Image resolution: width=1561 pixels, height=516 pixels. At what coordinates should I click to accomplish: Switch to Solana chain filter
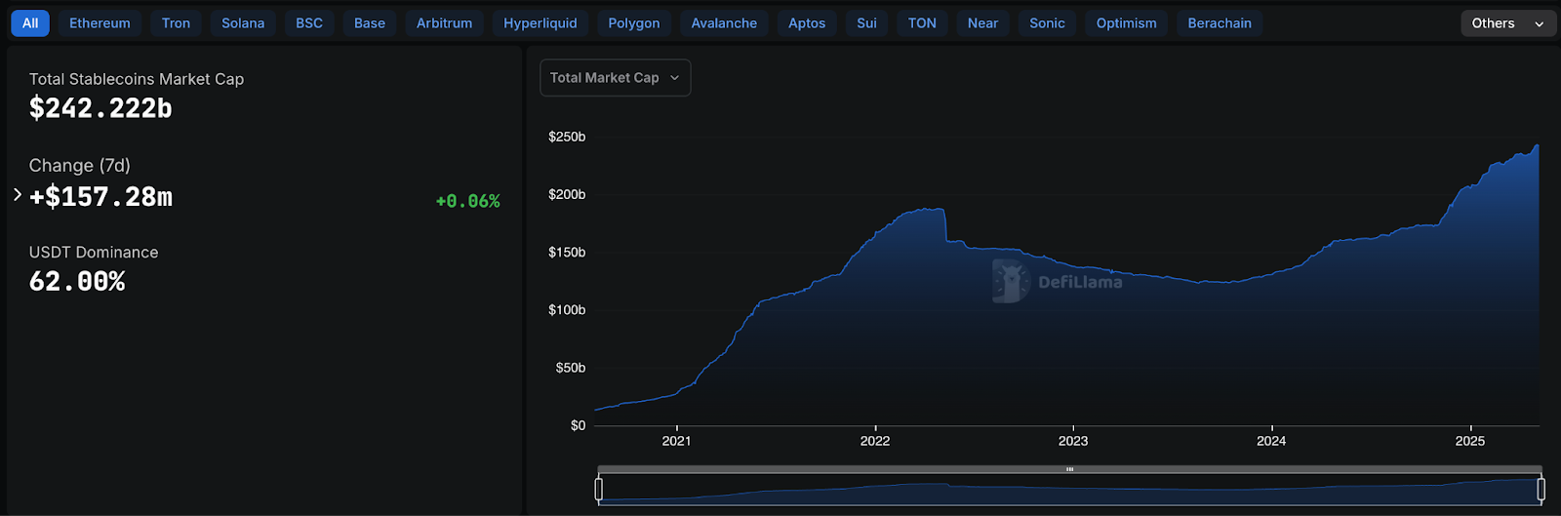(x=243, y=23)
